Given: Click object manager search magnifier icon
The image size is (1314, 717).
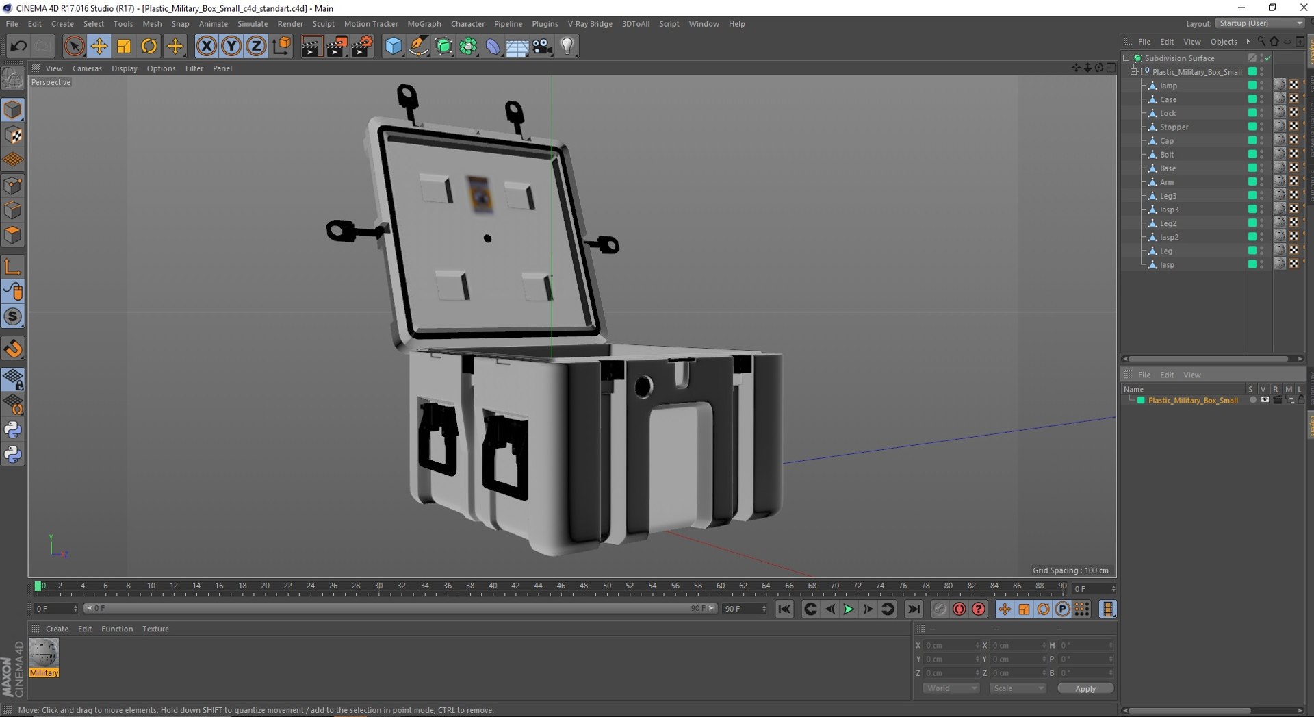Looking at the screenshot, I should [1261, 42].
